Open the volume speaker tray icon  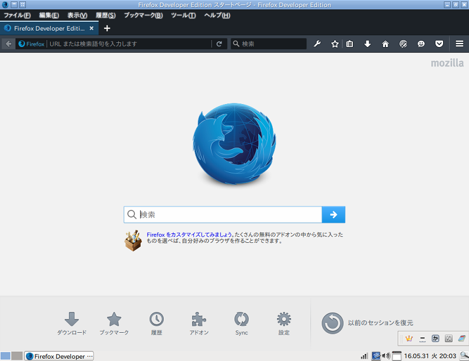click(x=386, y=356)
